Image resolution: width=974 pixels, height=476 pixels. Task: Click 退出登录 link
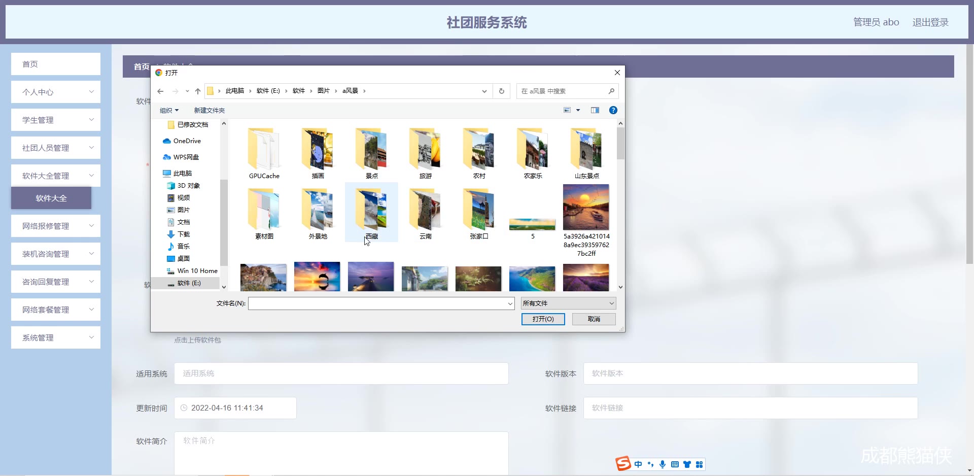(930, 22)
